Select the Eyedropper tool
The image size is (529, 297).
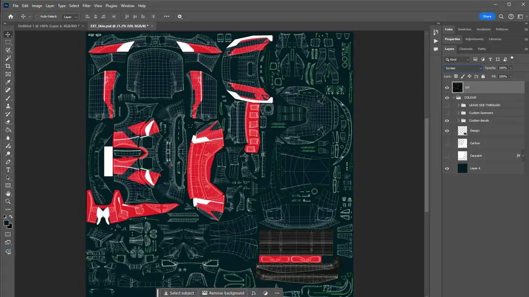(7, 82)
